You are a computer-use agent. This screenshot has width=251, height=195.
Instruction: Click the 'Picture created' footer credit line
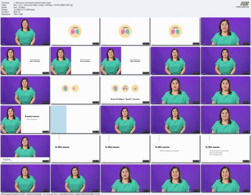(x=50, y=194)
